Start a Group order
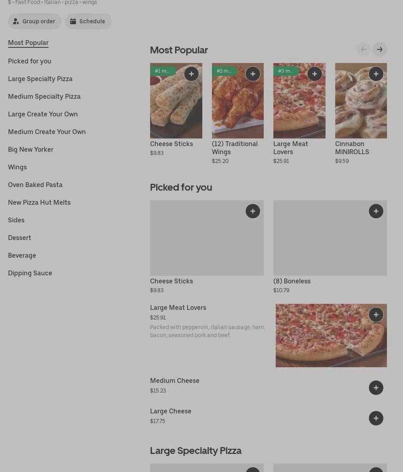403x472 pixels. click(x=35, y=21)
